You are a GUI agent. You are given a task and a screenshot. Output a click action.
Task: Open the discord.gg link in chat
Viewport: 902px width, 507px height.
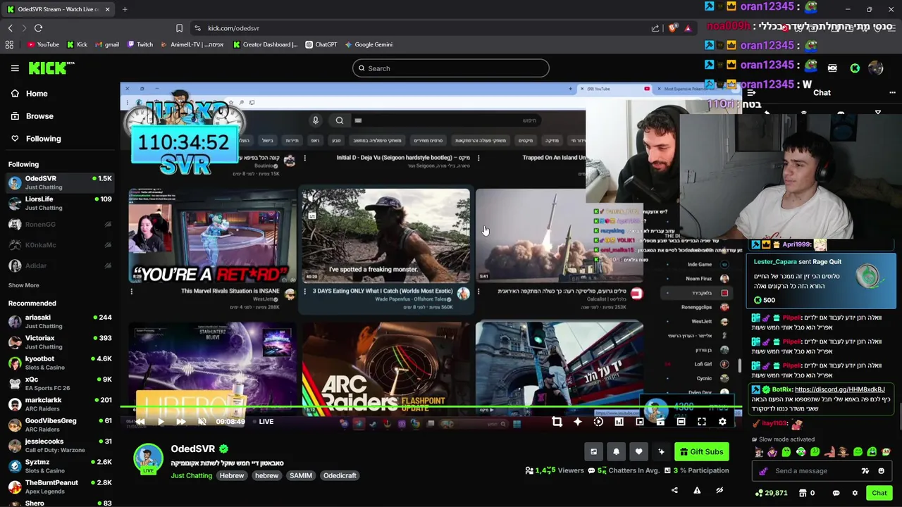pos(839,389)
